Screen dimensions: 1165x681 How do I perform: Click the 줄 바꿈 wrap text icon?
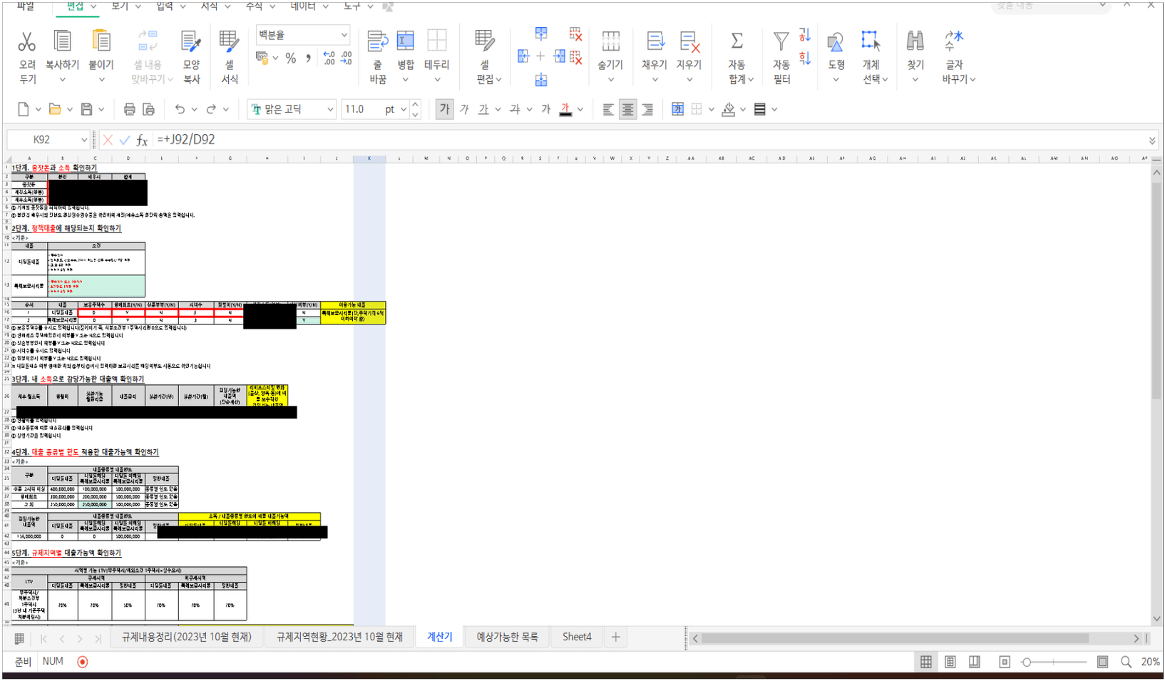pos(377,41)
